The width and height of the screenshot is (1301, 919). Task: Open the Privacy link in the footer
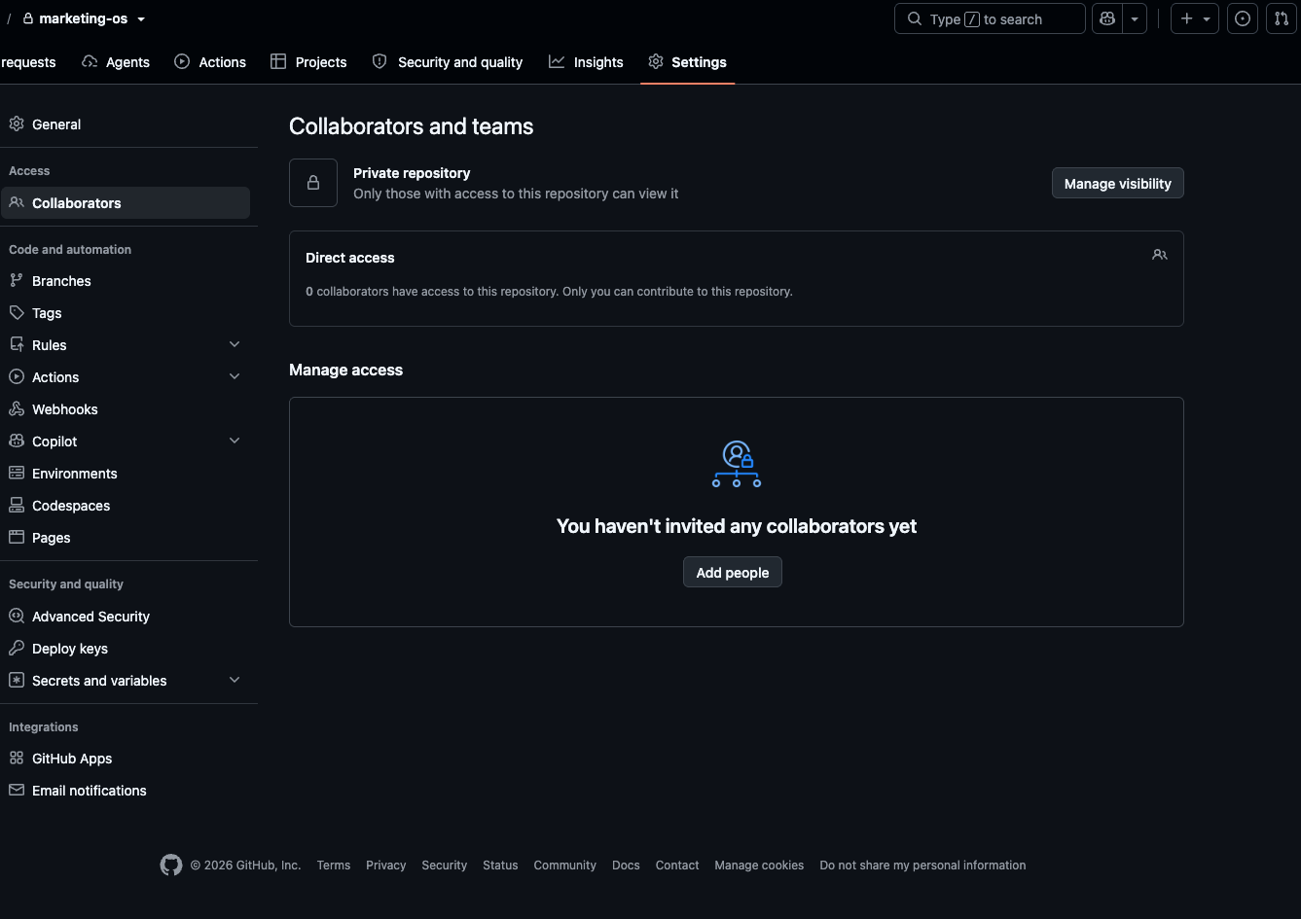pyautogui.click(x=386, y=866)
